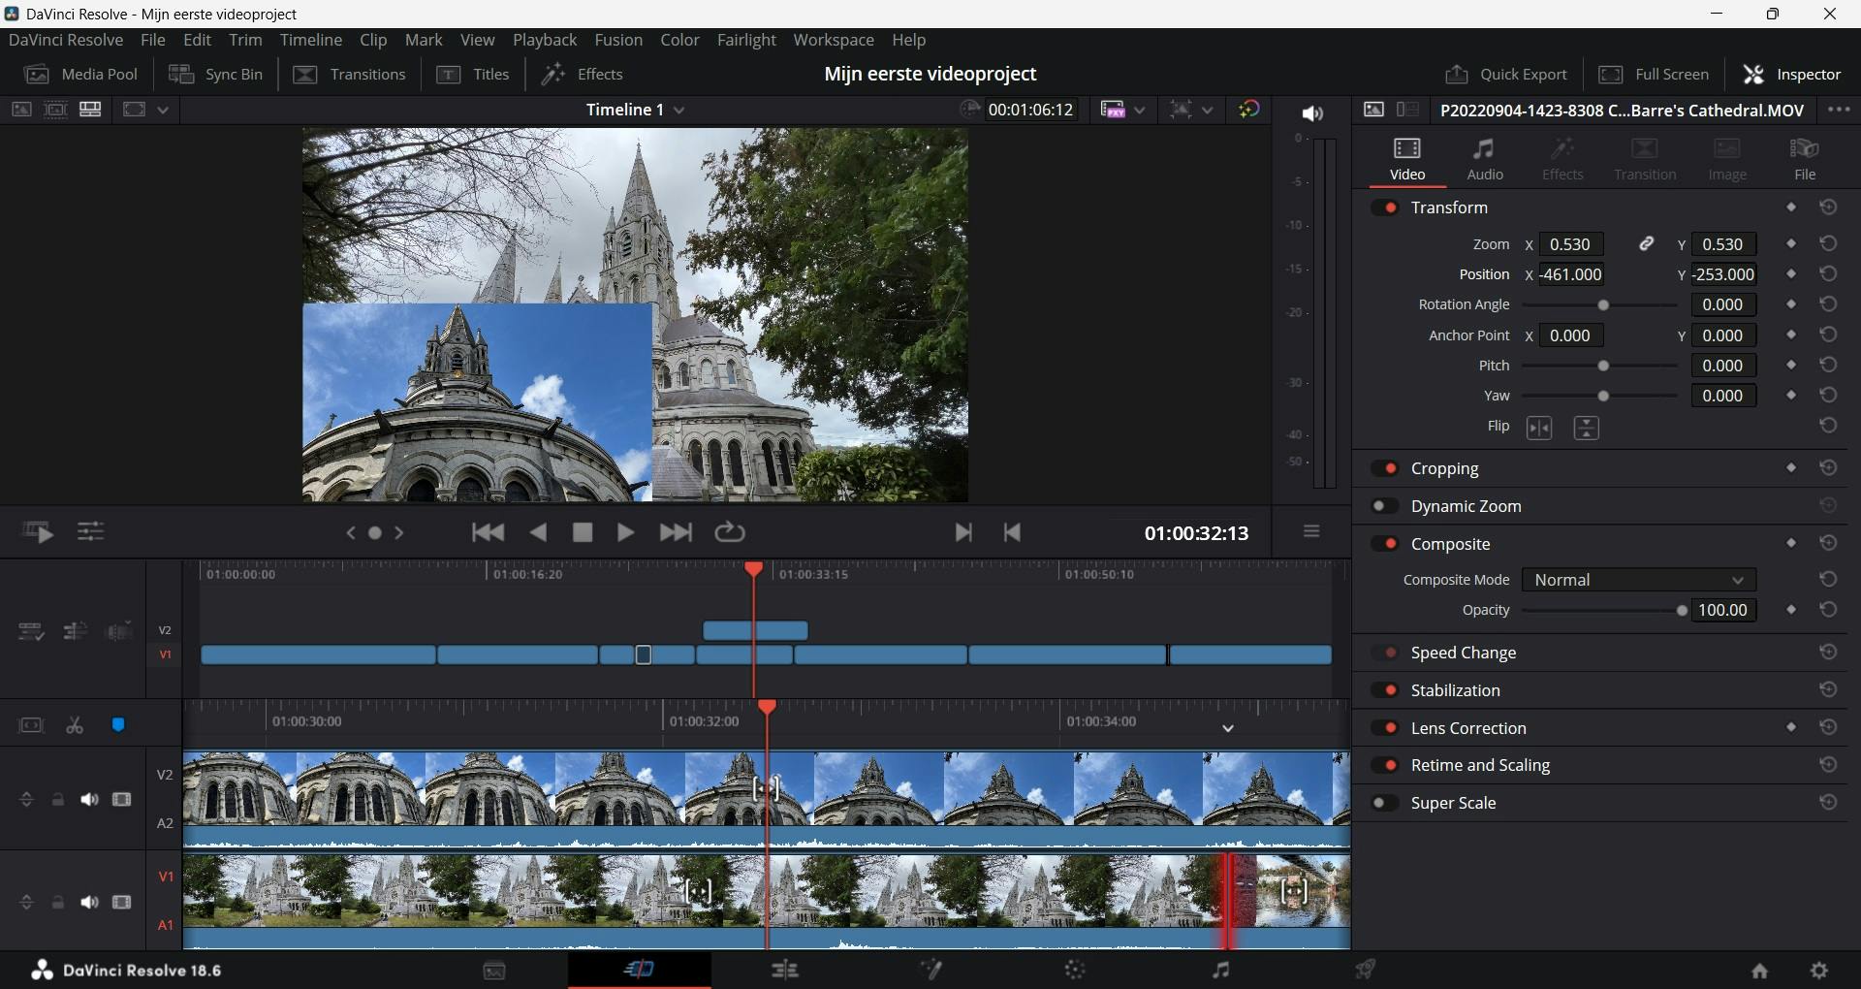The image size is (1861, 989).
Task: Click the Quick Export button
Action: click(1505, 75)
